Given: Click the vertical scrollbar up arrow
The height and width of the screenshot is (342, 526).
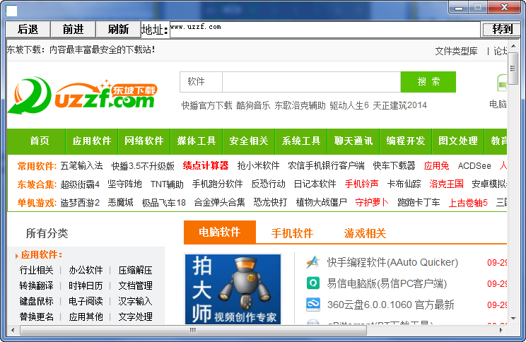Looking at the screenshot, I should (x=513, y=46).
